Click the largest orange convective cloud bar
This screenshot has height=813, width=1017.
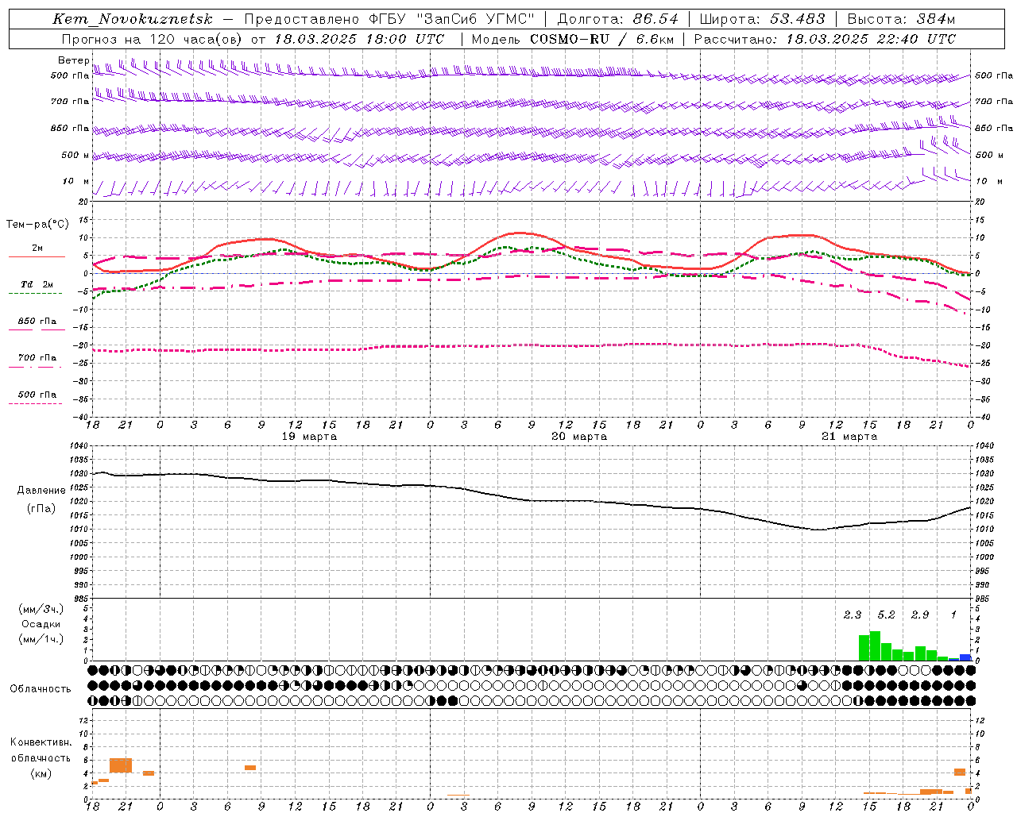121,766
